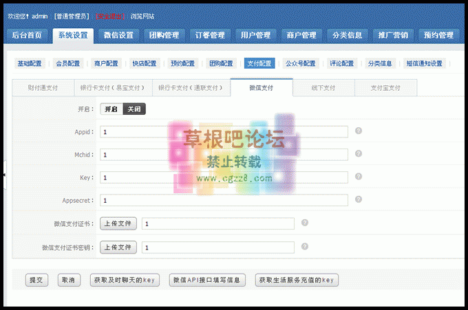Open help icon beside 微信支付证书密钥 field
The image size is (468, 310).
coord(305,247)
